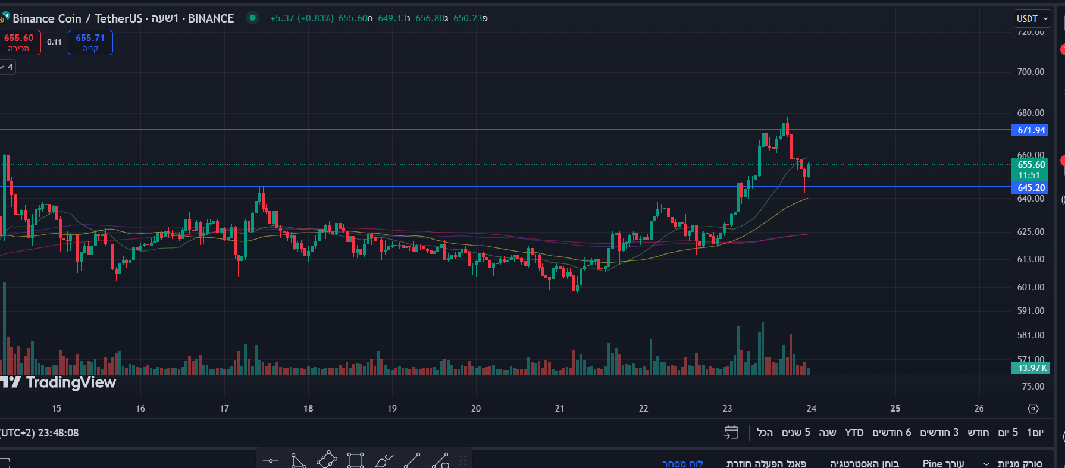
Task: Click the 625.00 price scale label
Action: 1030,231
